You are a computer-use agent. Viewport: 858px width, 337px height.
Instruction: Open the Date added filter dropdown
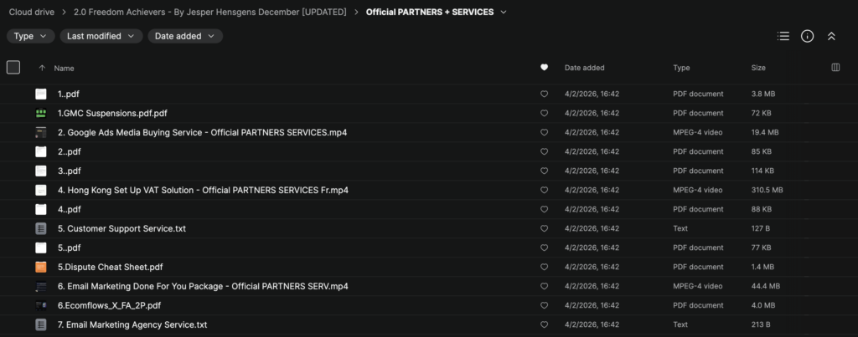[x=185, y=36]
